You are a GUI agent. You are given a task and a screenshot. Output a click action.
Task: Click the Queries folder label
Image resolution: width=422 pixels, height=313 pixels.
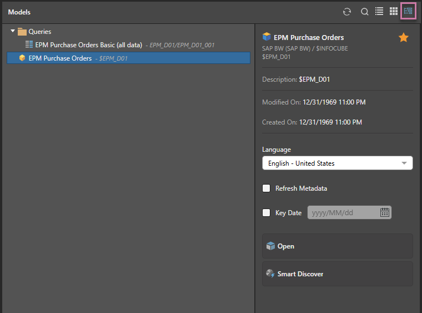click(x=40, y=32)
